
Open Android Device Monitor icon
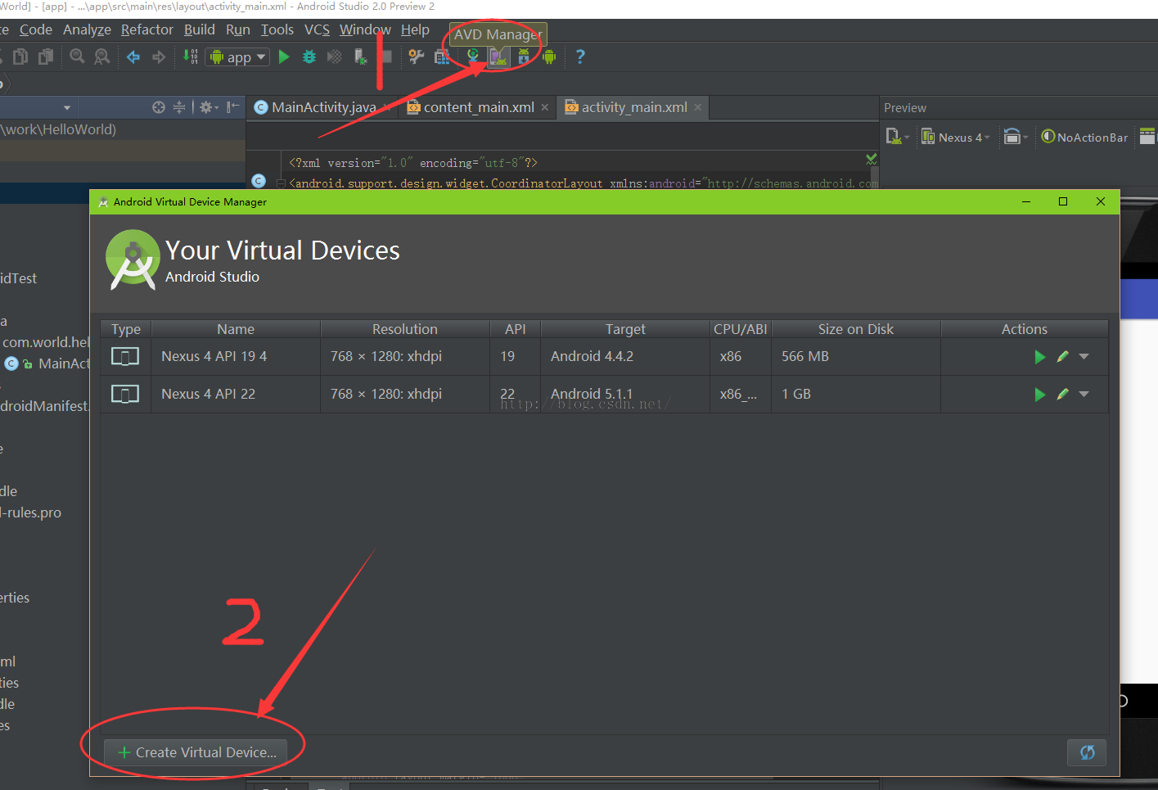[x=549, y=56]
